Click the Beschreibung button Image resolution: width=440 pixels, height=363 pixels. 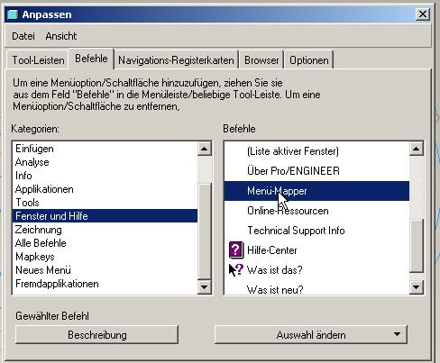point(96,334)
